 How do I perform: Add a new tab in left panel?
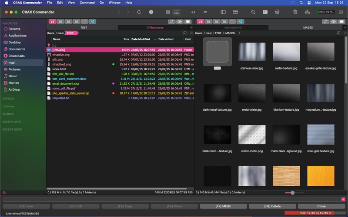click(x=191, y=27)
